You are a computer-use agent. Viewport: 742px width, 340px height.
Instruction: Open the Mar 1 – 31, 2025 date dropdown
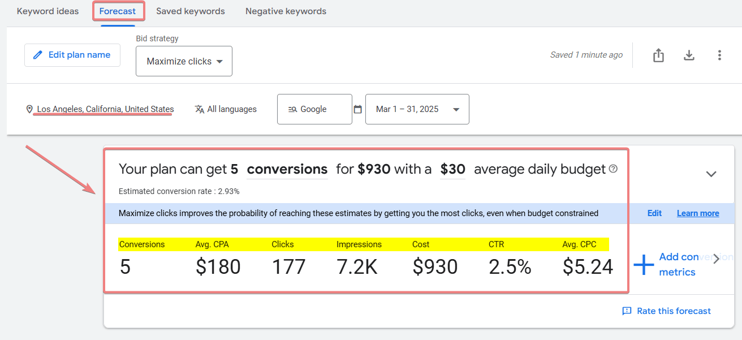pyautogui.click(x=417, y=109)
